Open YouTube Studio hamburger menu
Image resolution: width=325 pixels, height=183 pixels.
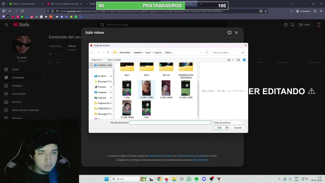(x=6, y=25)
